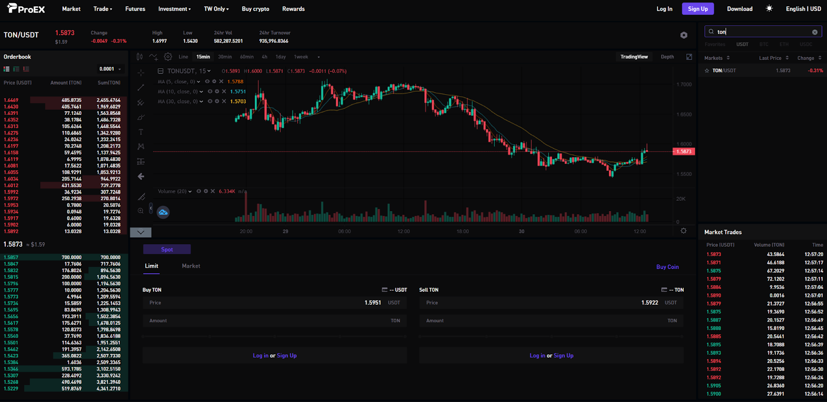The width and height of the screenshot is (827, 402).
Task: Open the hexagon settings icon beside ticker stats
Action: coord(684,35)
